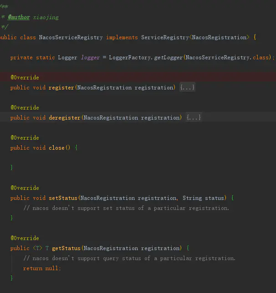Screen dimensions: 276x293
Task: Click the return null statement
Action: tap(41, 268)
